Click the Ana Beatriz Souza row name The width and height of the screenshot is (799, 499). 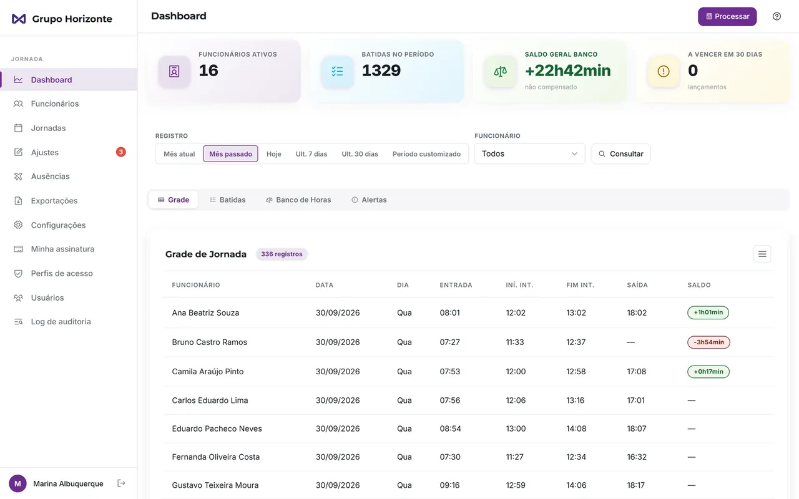205,312
